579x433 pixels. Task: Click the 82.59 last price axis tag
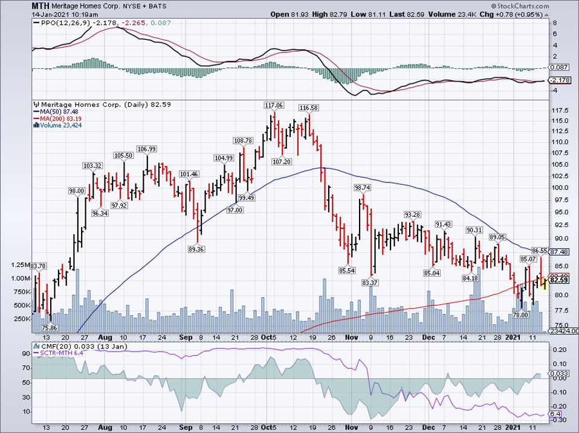click(x=558, y=280)
